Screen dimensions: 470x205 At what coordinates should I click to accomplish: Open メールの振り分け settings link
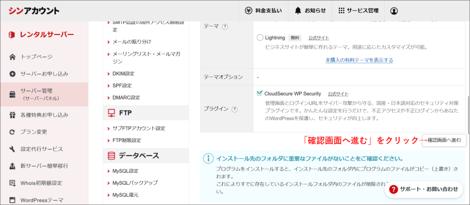132,42
